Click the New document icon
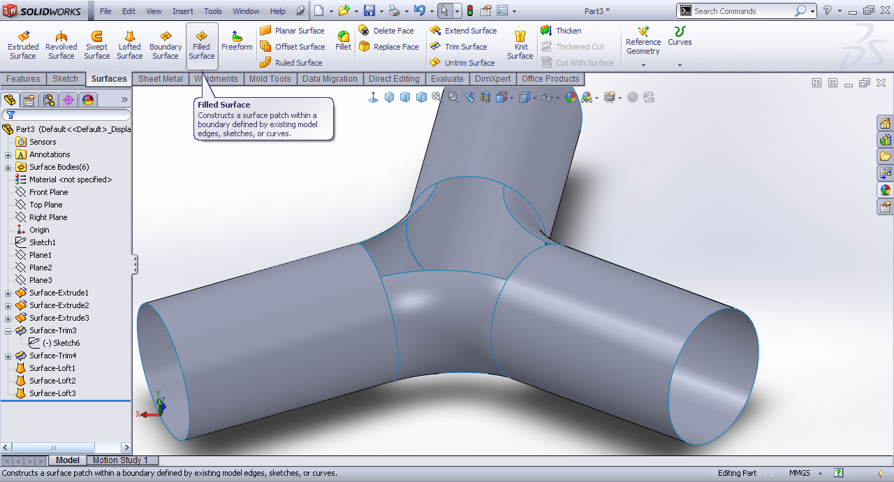Viewport: 894px width, 482px height. 319,10
